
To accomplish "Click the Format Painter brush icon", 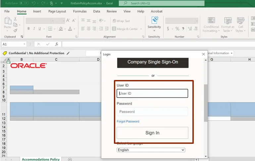I will [x=15, y=30].
